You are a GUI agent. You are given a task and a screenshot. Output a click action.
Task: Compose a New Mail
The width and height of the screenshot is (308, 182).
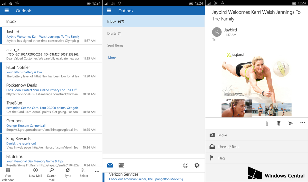(x=35, y=173)
